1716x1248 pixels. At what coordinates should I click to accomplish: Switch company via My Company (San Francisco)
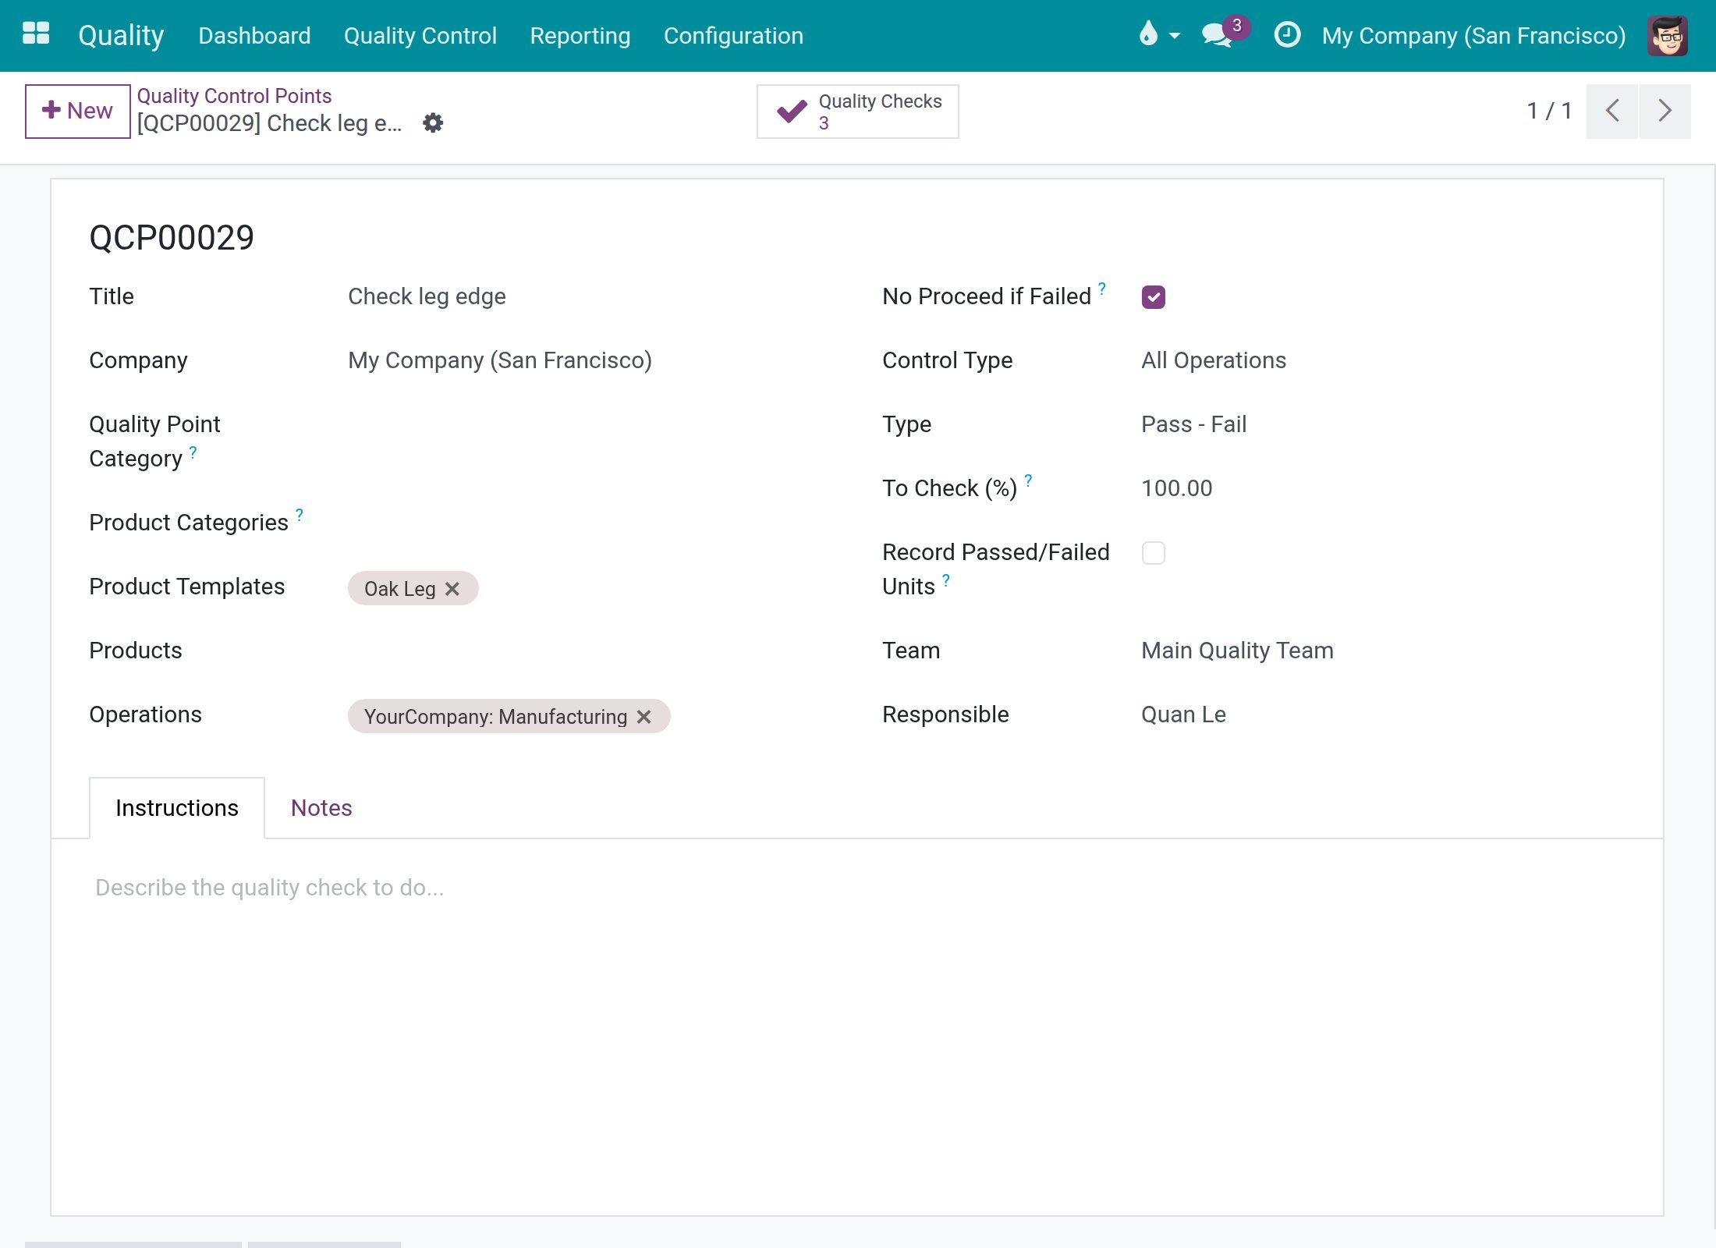[1473, 35]
